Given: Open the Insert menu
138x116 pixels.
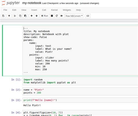Looking at the screenshot, I should (34, 10).
